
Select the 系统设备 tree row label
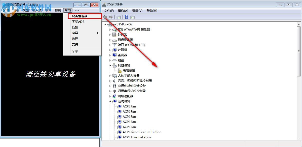124,101
